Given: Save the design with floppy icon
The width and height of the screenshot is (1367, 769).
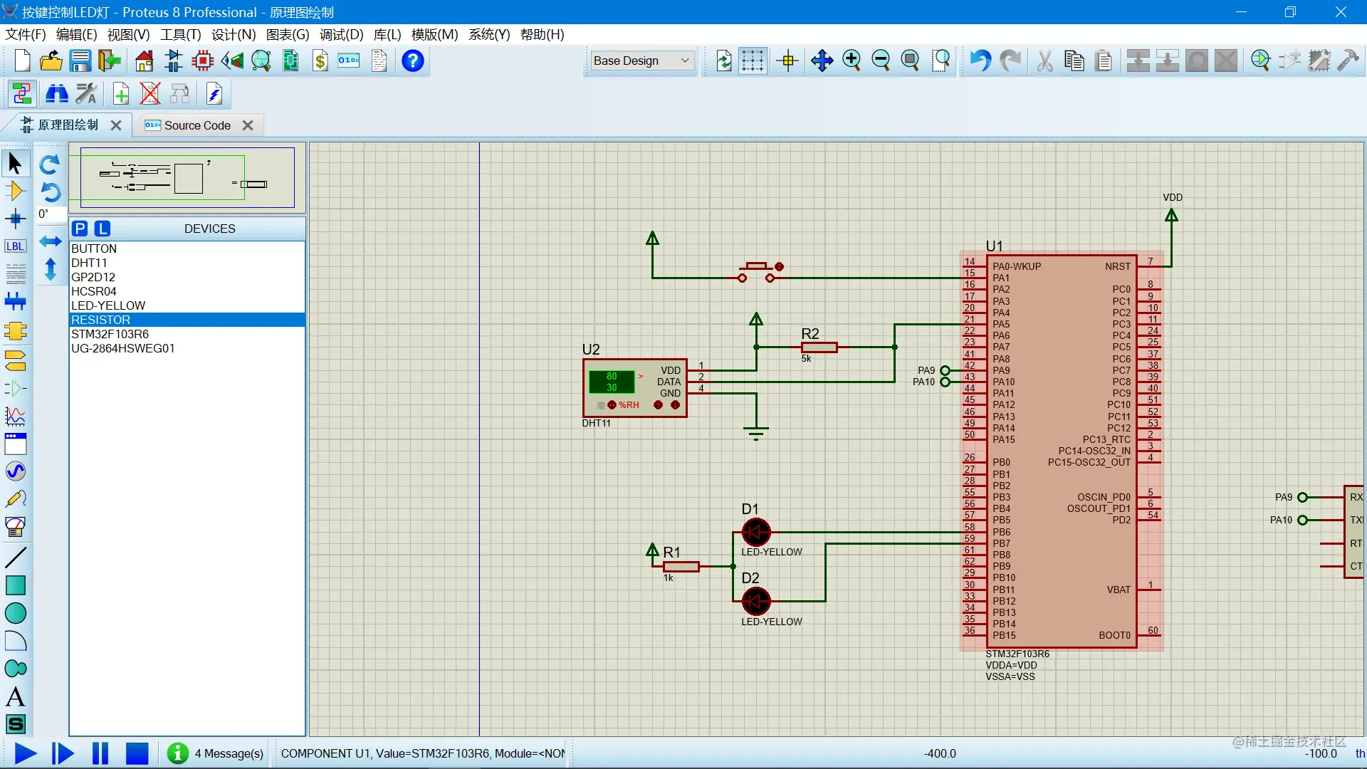Looking at the screenshot, I should coord(80,61).
